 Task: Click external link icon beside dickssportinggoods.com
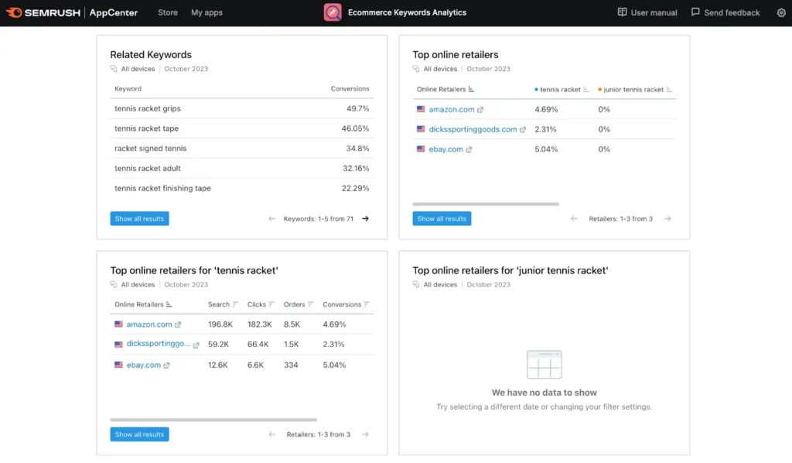tap(523, 130)
